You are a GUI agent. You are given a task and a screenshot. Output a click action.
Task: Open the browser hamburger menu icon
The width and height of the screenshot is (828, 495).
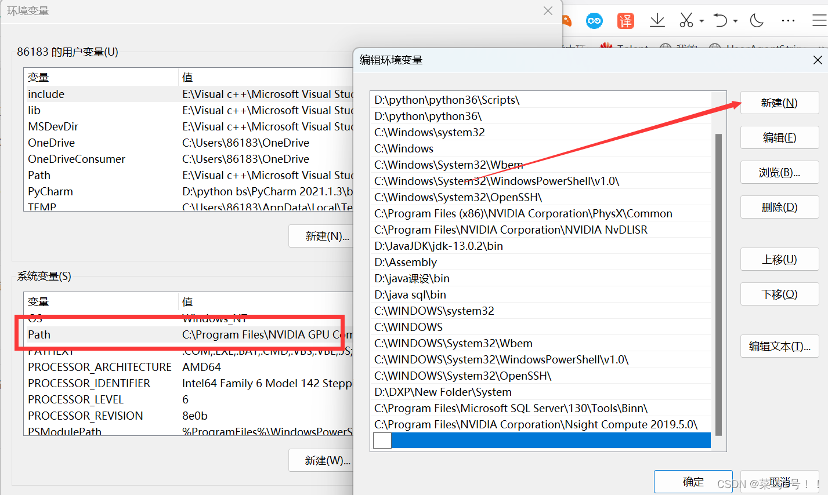819,21
